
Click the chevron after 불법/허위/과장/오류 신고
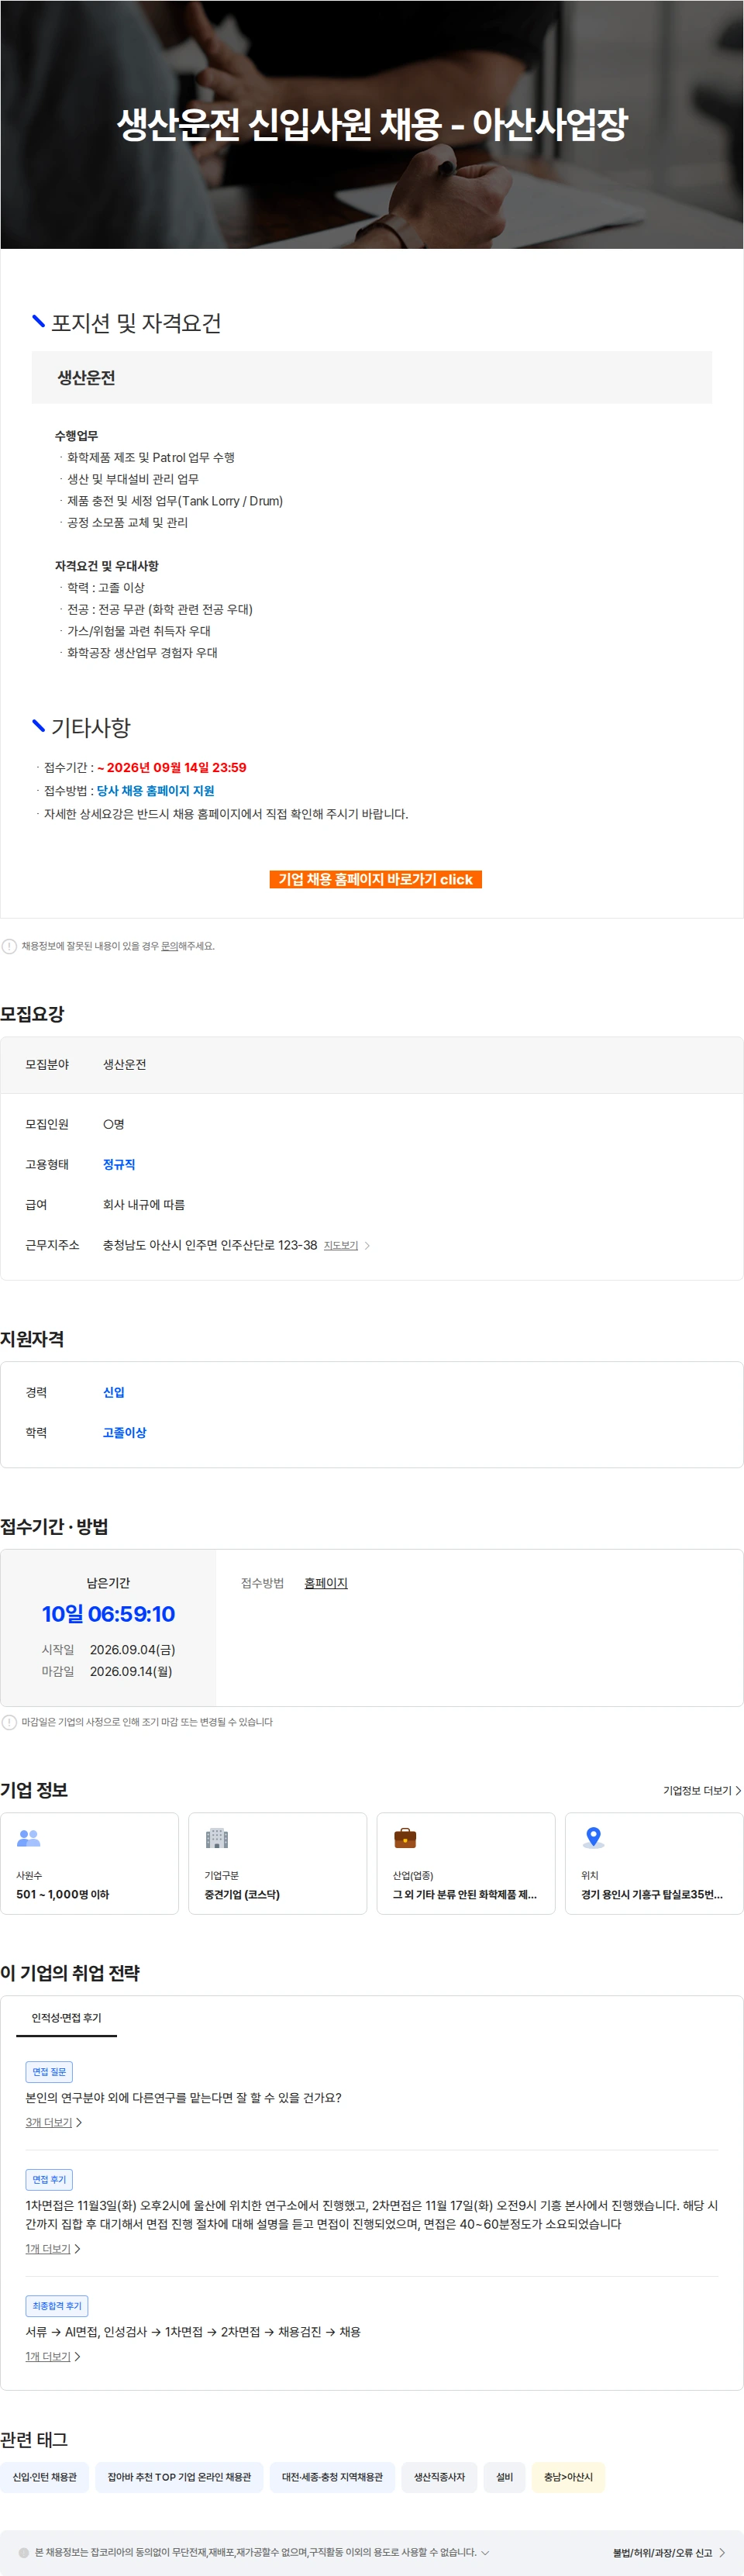tap(722, 2553)
